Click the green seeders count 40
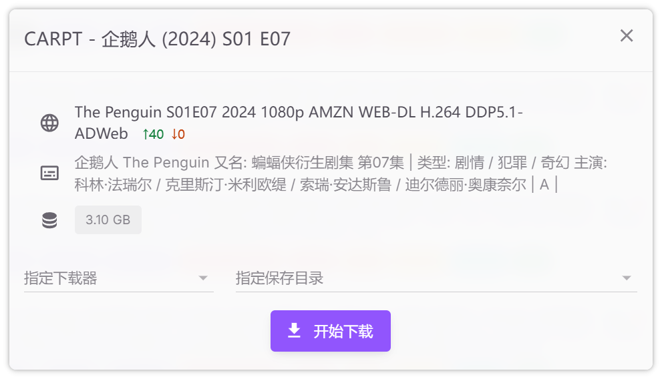 153,134
